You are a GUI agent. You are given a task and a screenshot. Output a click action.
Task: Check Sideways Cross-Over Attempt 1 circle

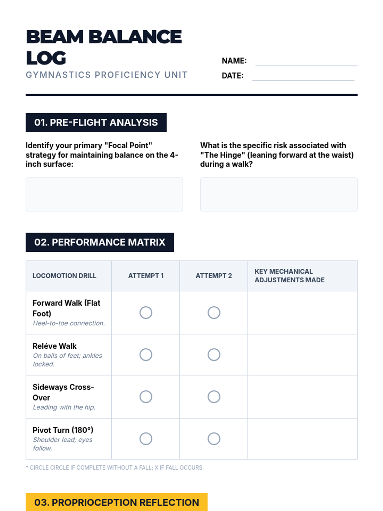click(146, 397)
